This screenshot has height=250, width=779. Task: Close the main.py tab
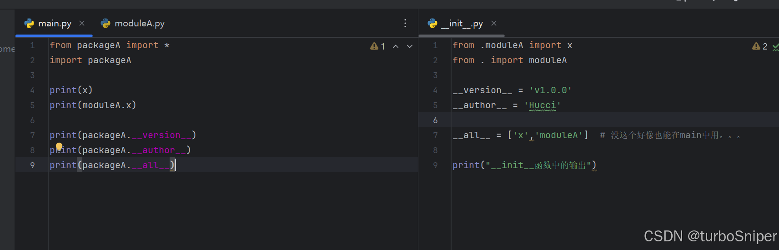point(82,23)
